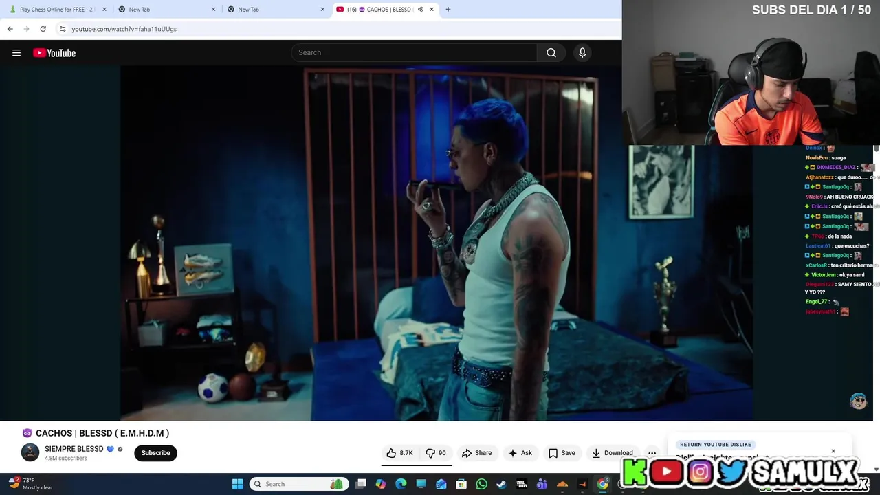Click the page vertical scrollbar down arrow
Image resolution: width=880 pixels, height=495 pixels.
(x=877, y=469)
